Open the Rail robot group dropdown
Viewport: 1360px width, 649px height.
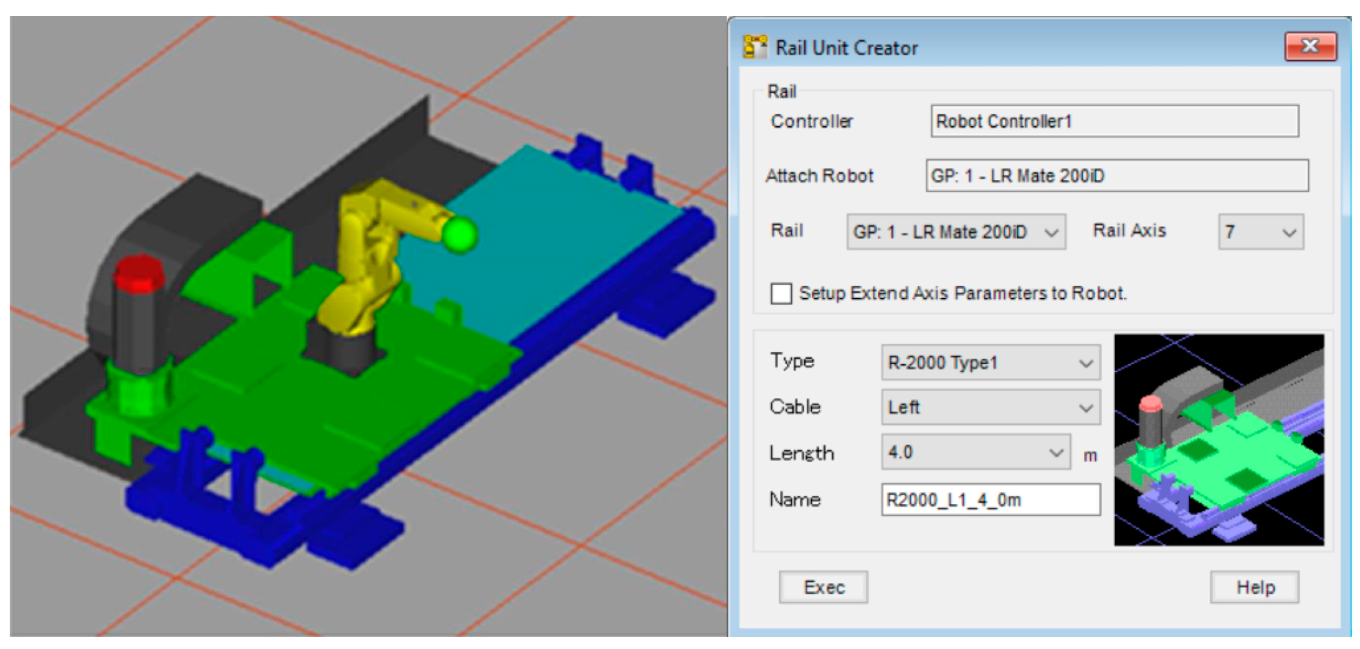[956, 232]
